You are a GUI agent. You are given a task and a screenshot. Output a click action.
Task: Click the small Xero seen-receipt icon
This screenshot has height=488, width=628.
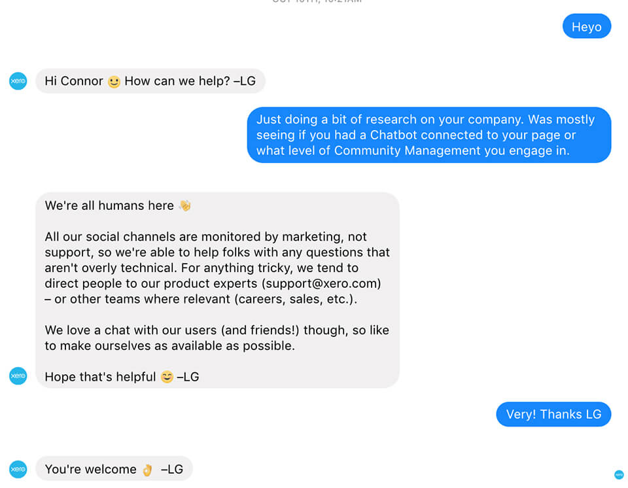click(619, 475)
